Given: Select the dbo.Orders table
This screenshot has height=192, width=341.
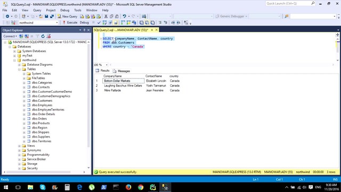Looking at the screenshot, I should pos(39,118).
